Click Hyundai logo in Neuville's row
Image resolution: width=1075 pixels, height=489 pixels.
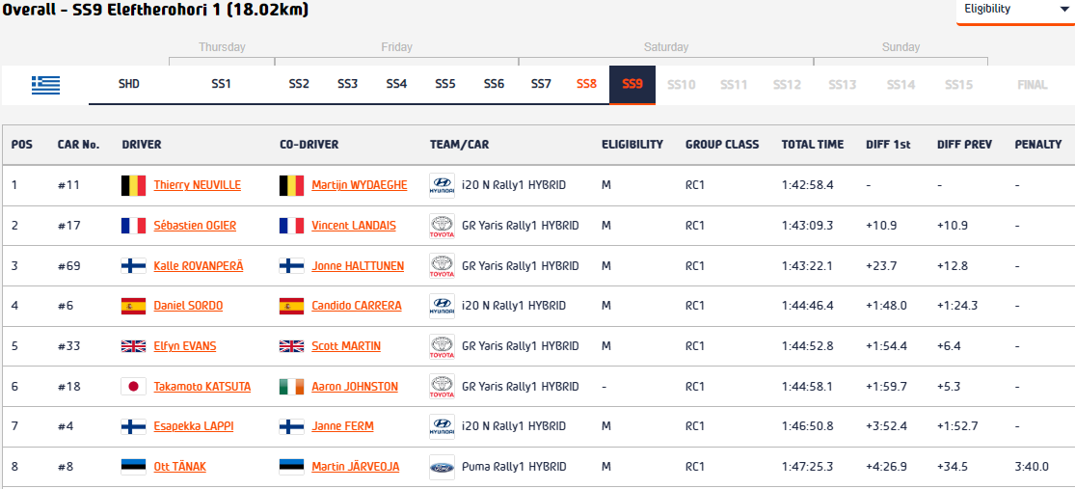pos(442,185)
